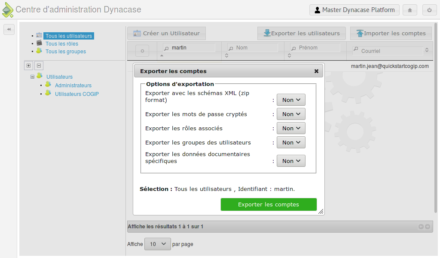
Task: Select the Utilisateurs COGIP group
Action: coord(77,94)
